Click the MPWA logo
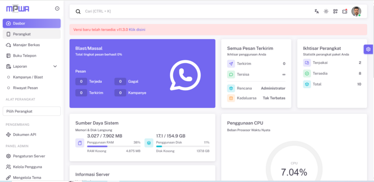Screen dimensions: 374x182 [18, 9]
